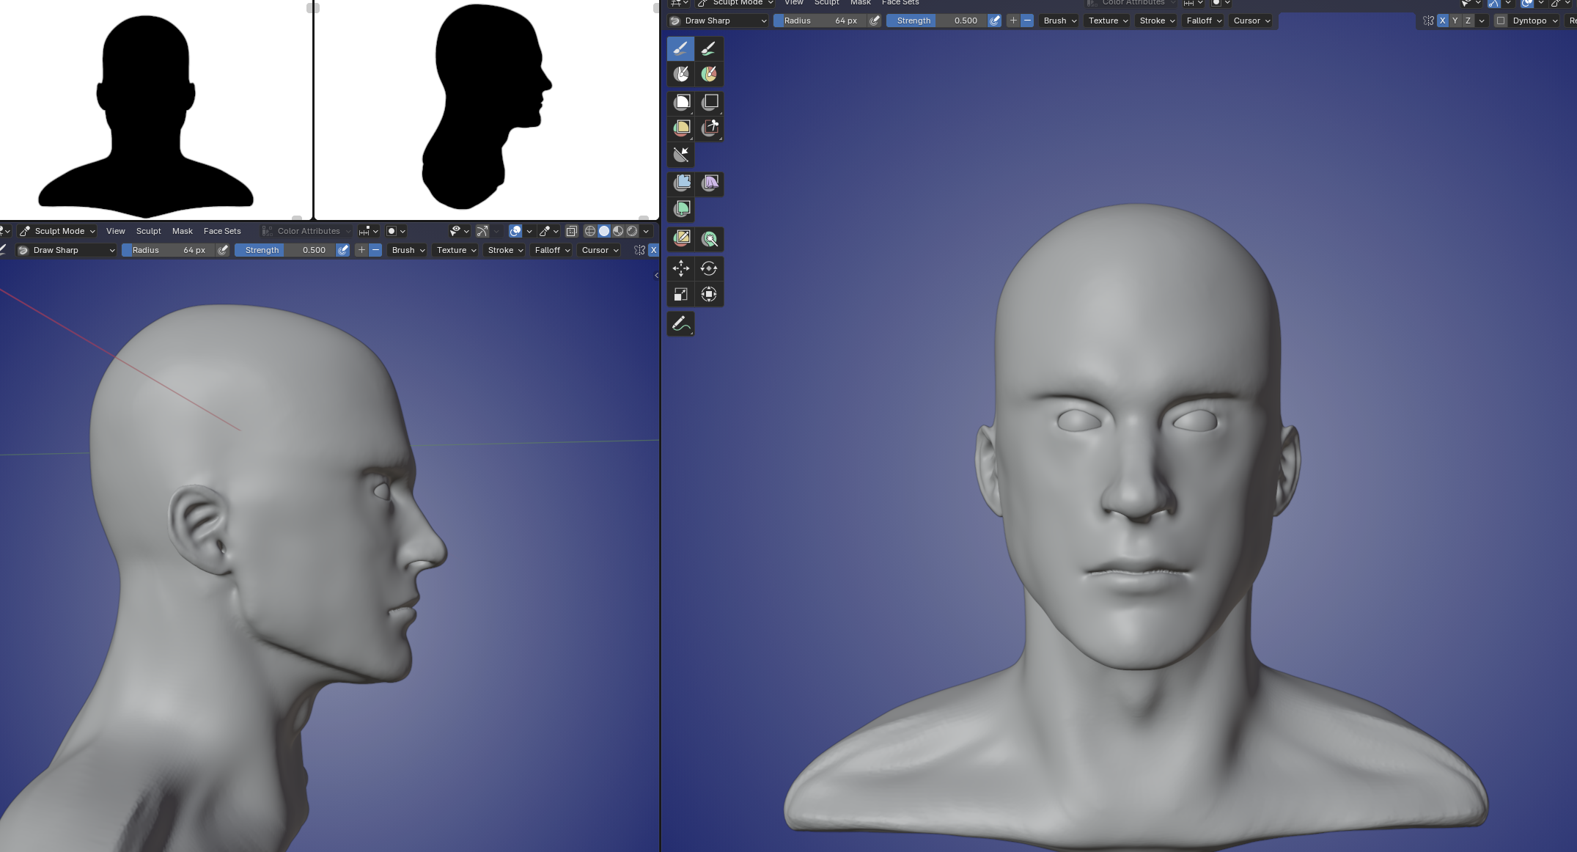Expand Texture dropdown in right viewport header

(1108, 21)
